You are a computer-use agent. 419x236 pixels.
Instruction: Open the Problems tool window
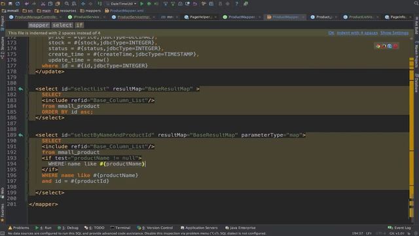click(x=18, y=227)
